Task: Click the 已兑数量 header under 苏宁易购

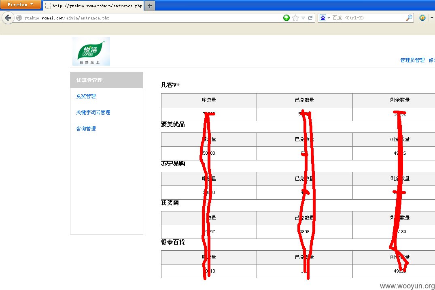Action: [305, 179]
